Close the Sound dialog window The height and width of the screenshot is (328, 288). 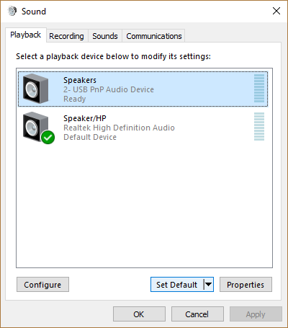[276, 11]
